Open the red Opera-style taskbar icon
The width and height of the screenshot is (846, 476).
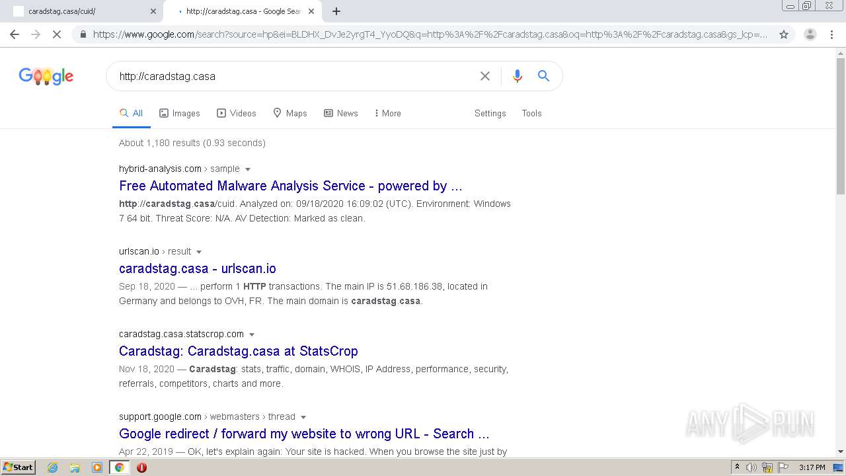(141, 467)
